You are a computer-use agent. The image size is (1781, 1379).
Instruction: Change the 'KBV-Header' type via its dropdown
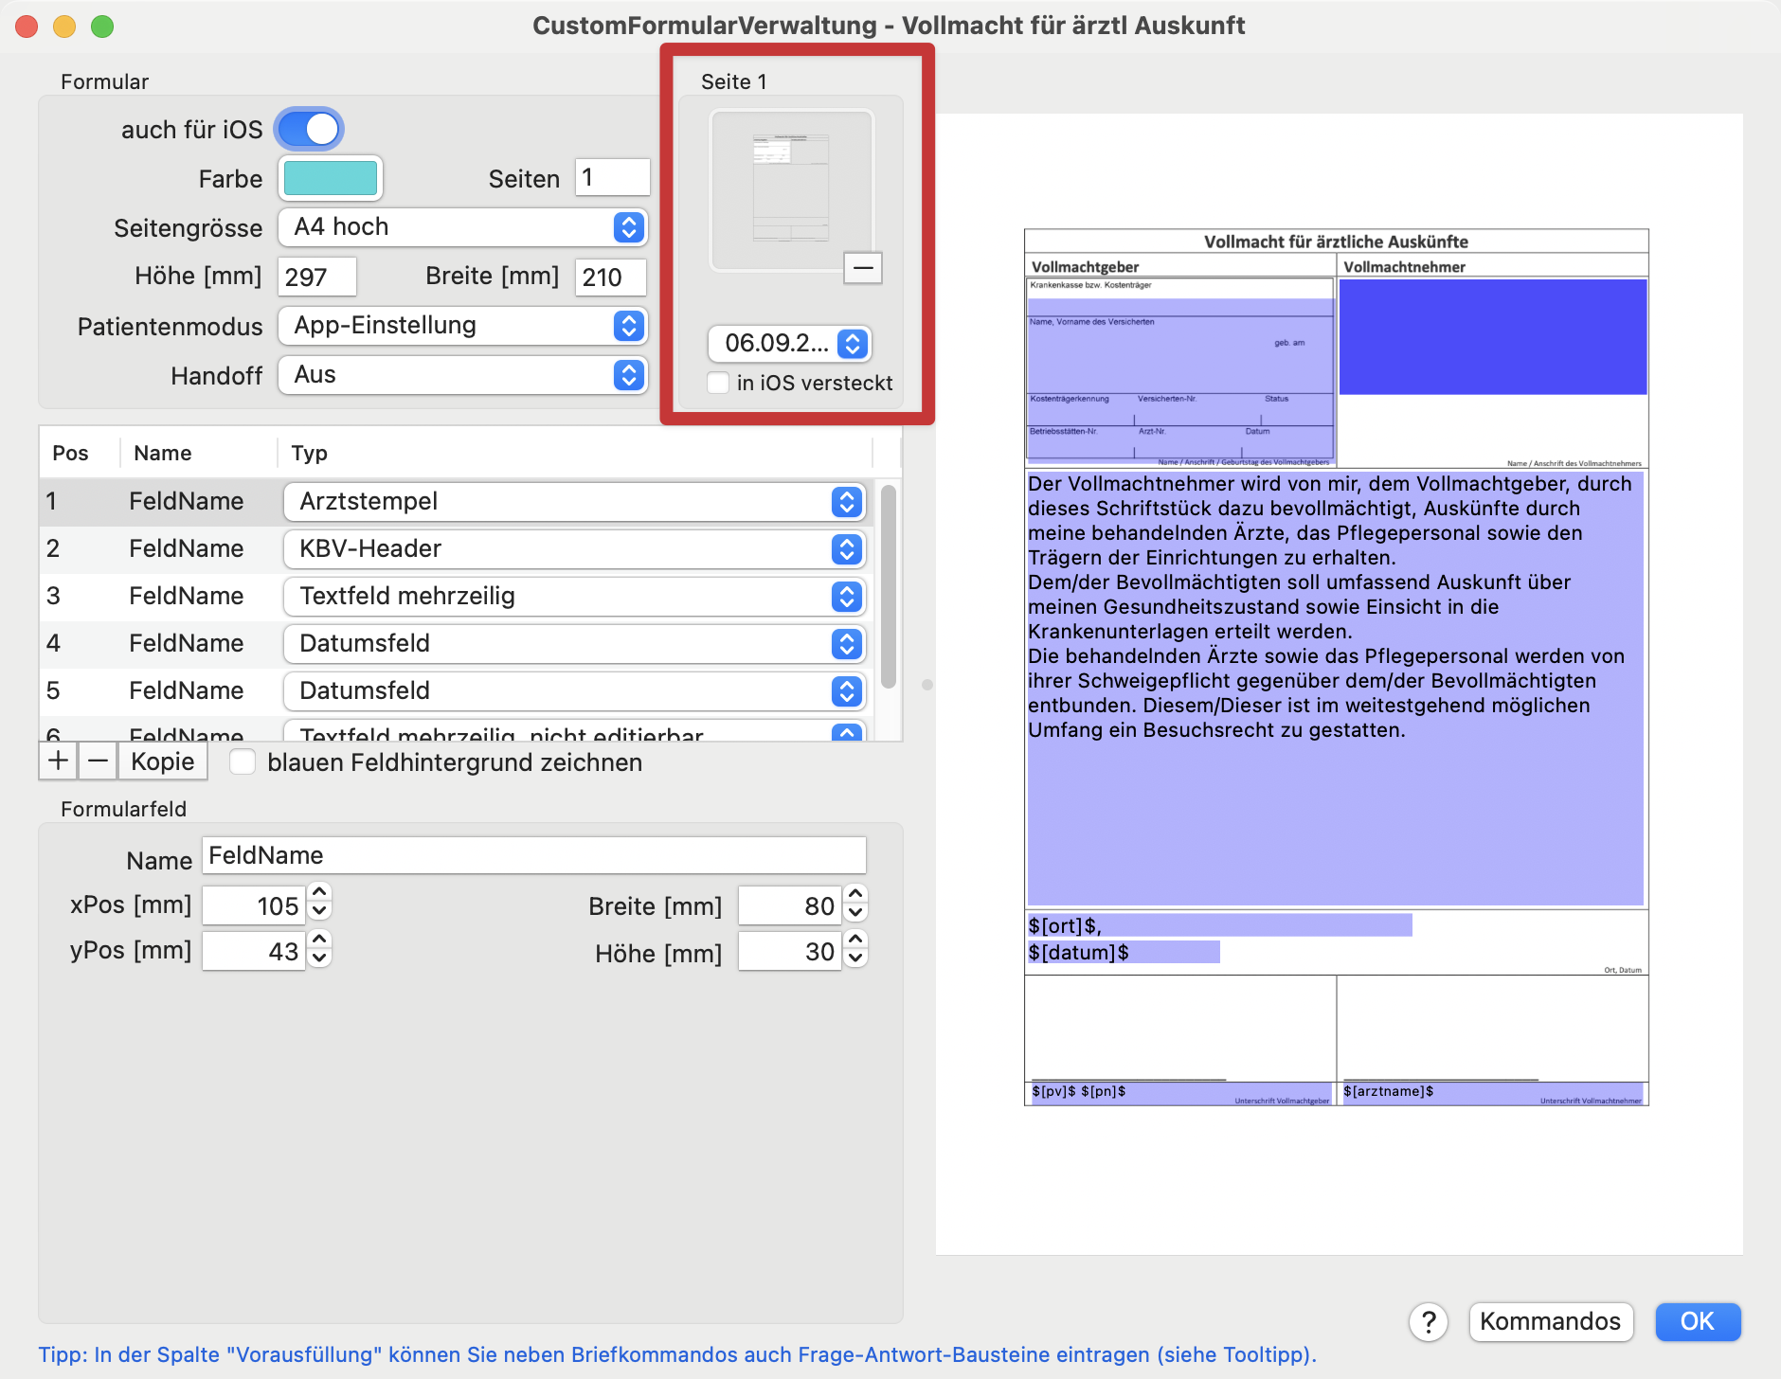point(845,549)
